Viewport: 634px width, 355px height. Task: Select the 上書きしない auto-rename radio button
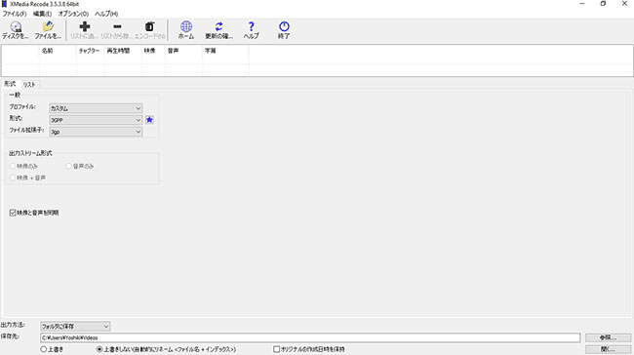click(x=99, y=349)
